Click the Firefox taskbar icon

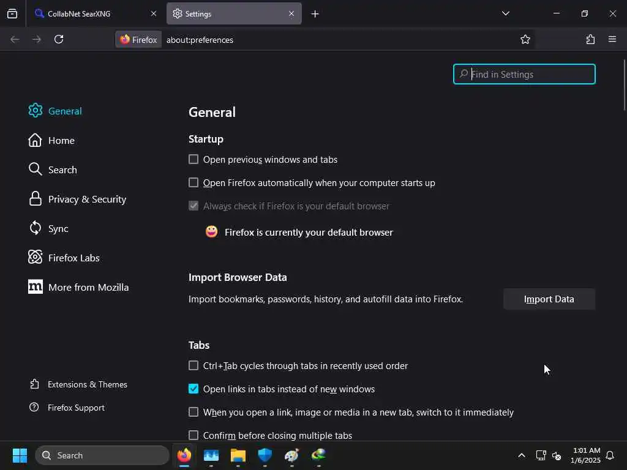click(x=184, y=455)
